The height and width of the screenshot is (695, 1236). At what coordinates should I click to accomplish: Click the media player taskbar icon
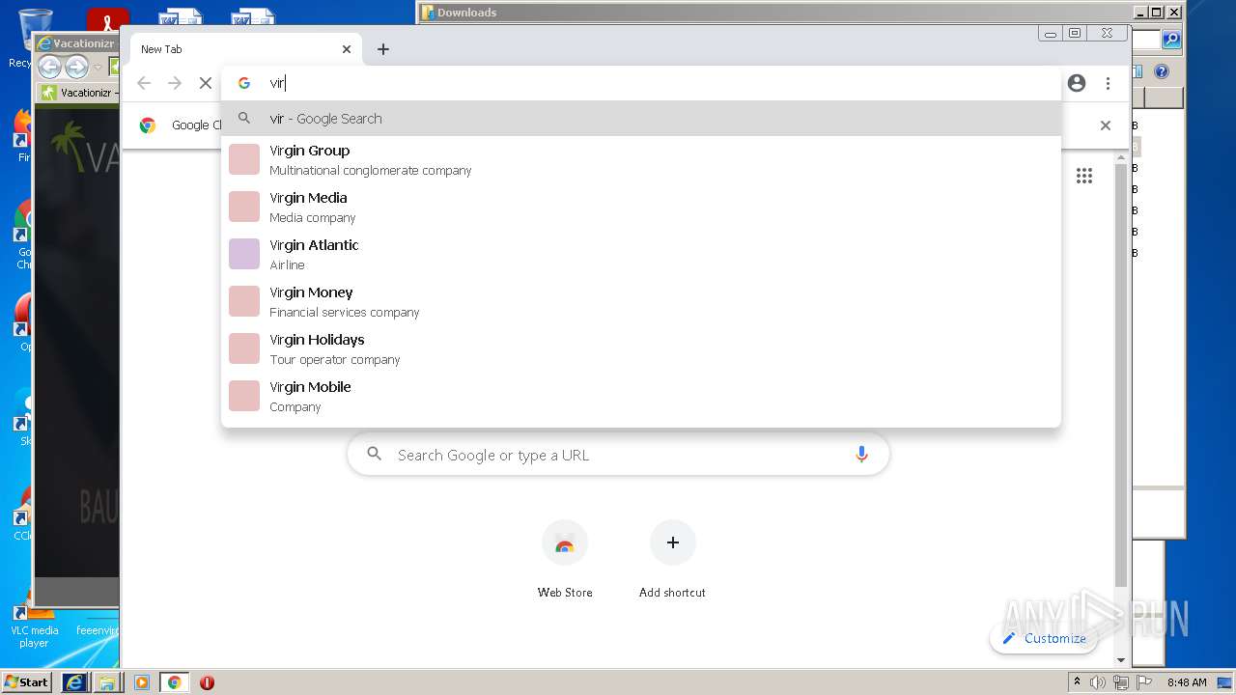coord(142,682)
